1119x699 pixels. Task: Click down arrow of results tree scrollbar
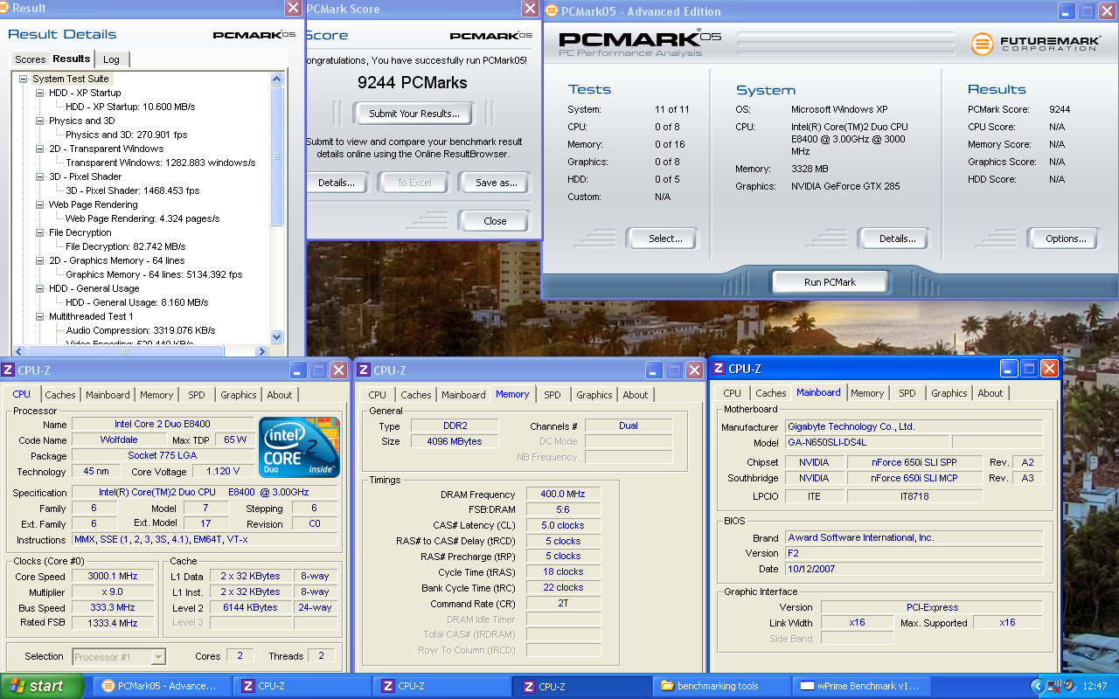point(277,337)
